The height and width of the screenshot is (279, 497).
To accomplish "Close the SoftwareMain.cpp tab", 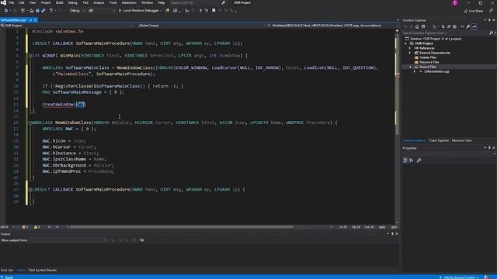I will tap(36, 20).
